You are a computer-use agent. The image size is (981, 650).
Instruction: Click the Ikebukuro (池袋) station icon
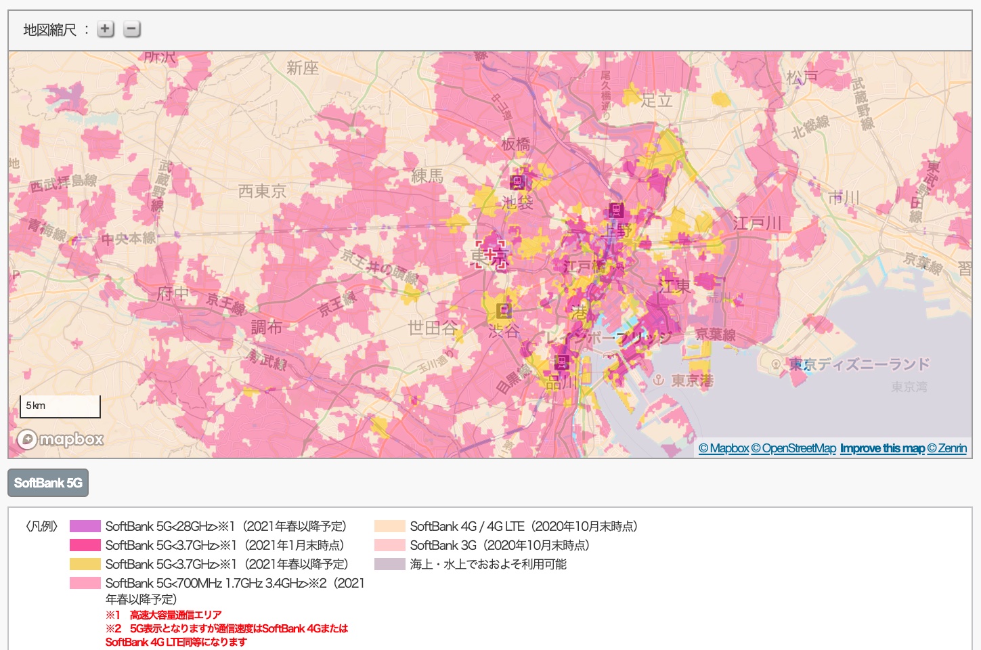517,181
